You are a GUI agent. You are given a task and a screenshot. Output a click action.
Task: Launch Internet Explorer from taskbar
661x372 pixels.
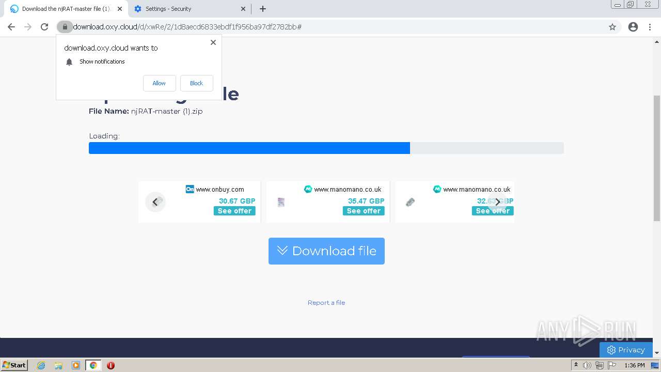(41, 365)
